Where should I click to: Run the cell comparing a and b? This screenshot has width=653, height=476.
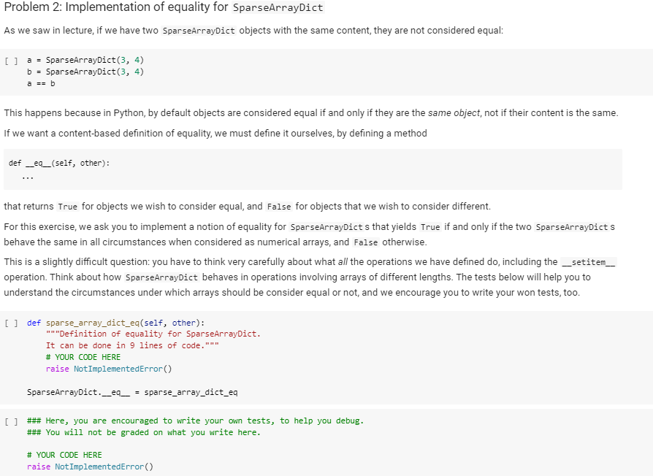pos(11,60)
